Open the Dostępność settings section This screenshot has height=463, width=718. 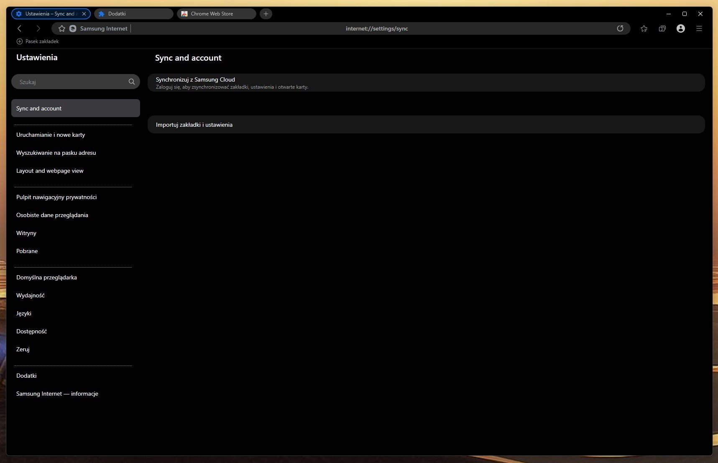(x=76, y=331)
